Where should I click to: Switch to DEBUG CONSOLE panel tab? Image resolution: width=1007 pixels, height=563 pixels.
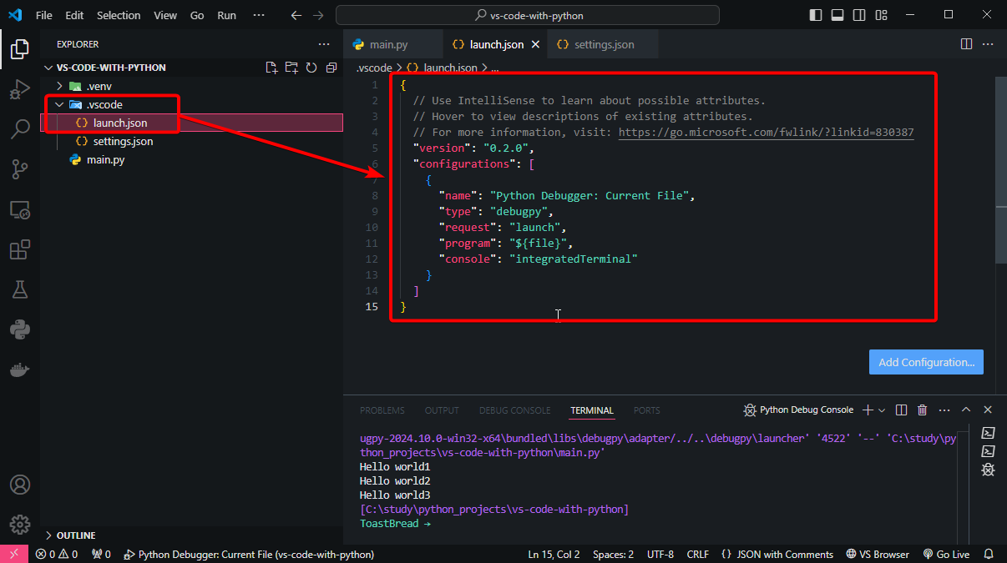click(514, 410)
